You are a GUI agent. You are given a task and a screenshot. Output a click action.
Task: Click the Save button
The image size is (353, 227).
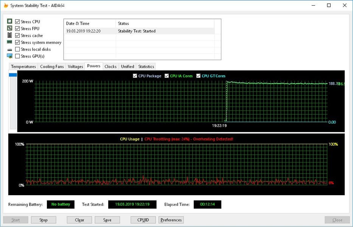click(107, 220)
